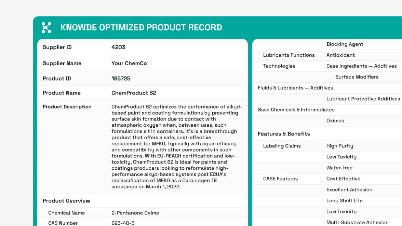
Task: Click the Knowde Optimized Product Record title
Action: pyautogui.click(x=141, y=28)
